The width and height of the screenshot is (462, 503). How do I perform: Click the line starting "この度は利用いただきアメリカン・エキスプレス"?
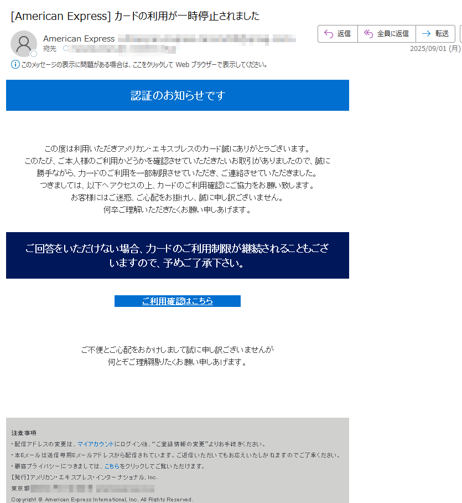click(x=178, y=149)
